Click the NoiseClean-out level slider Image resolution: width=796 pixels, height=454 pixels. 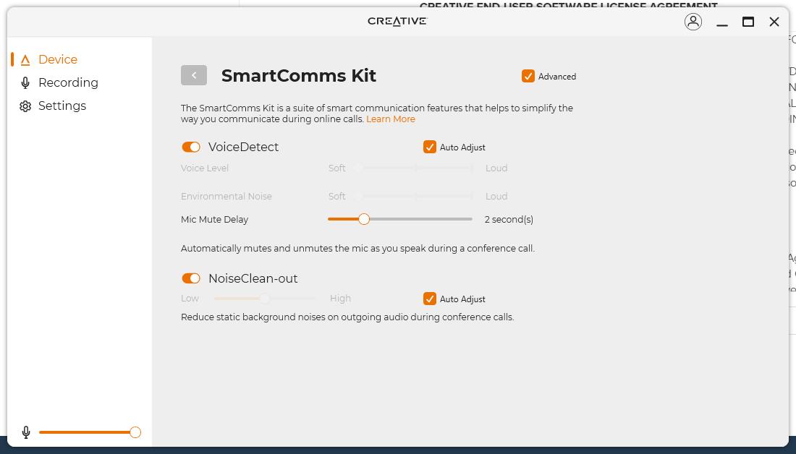tap(265, 298)
